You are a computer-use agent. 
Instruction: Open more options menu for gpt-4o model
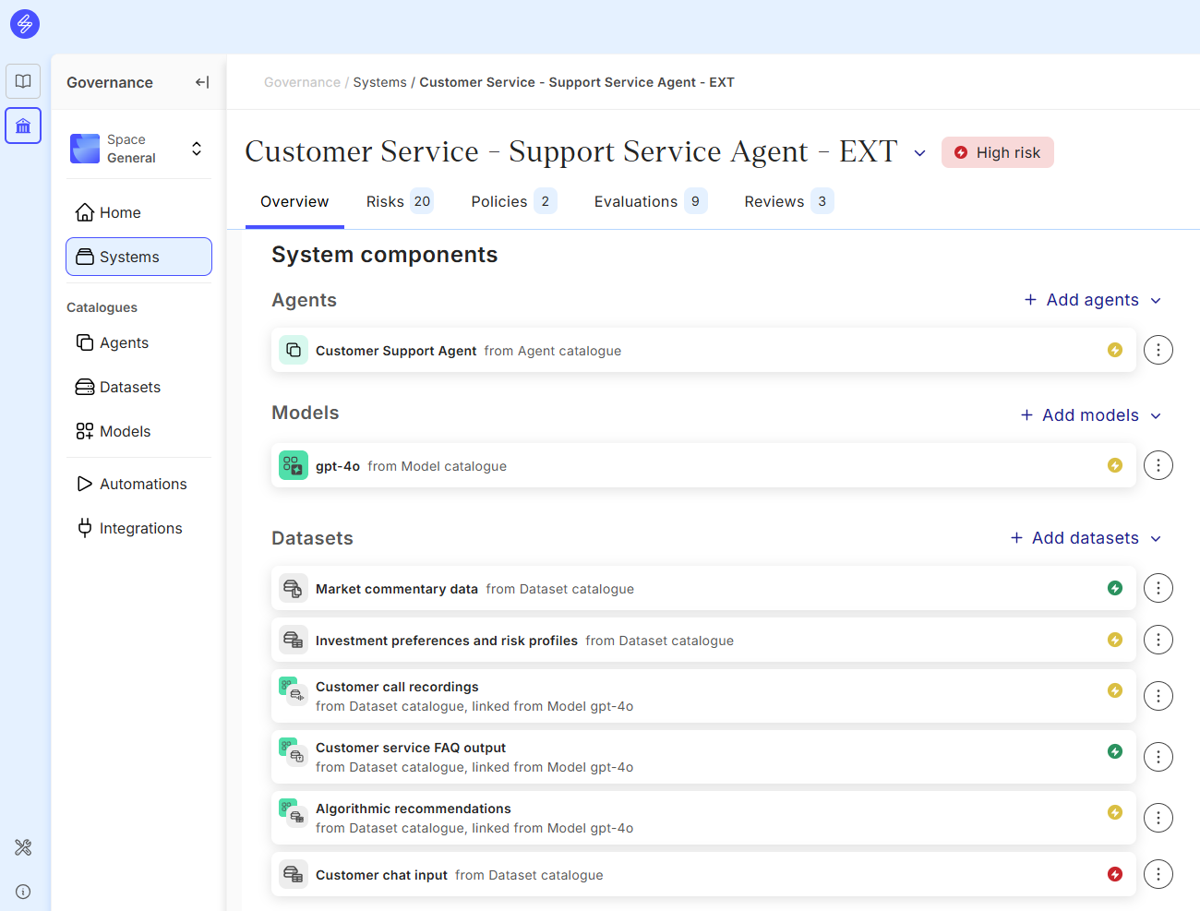[1158, 465]
